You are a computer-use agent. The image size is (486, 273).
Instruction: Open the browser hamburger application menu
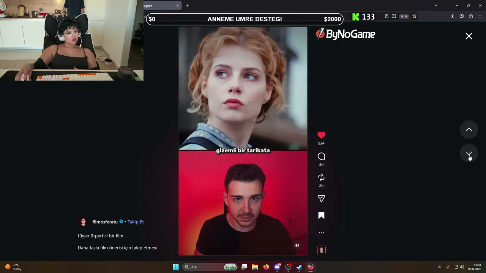[480, 16]
